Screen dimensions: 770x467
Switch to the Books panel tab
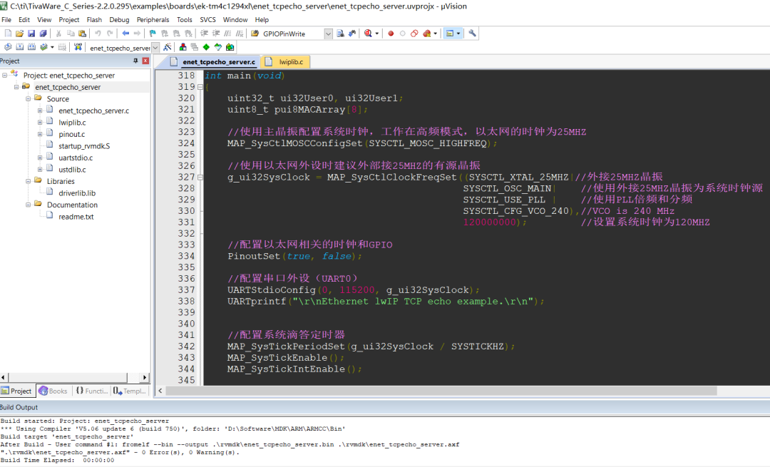click(53, 391)
